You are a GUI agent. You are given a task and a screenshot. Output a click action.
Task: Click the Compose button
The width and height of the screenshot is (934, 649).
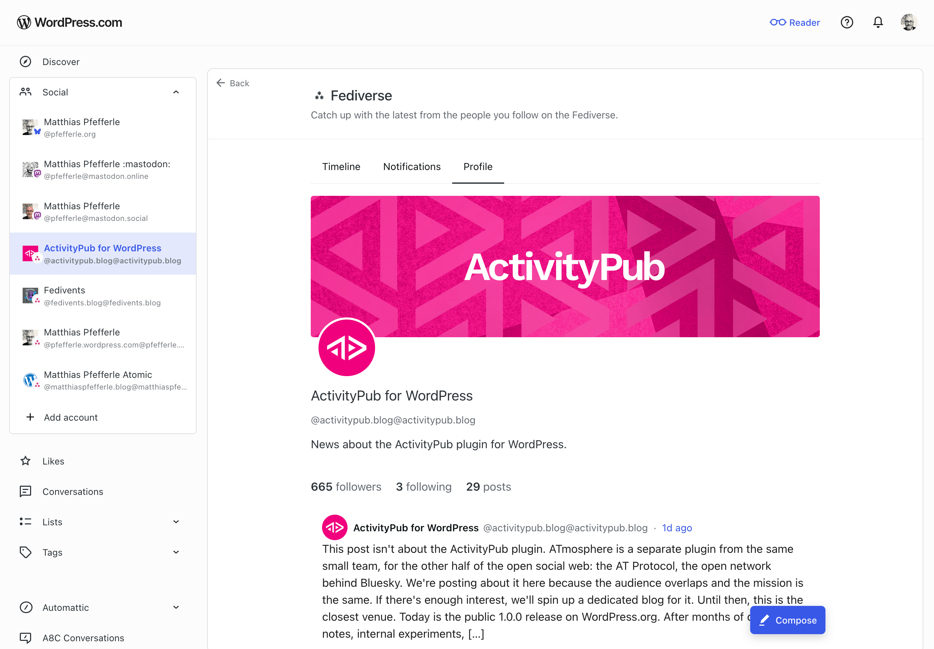[788, 620]
